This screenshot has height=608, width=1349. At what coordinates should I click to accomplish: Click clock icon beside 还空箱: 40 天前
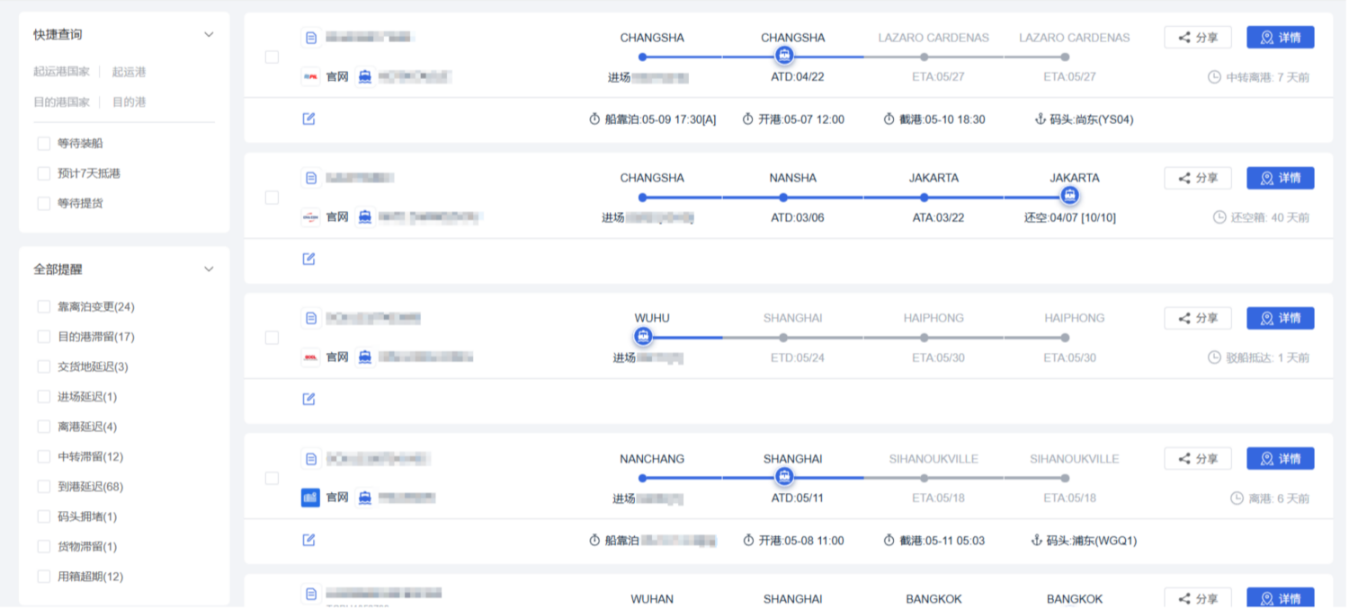point(1219,217)
